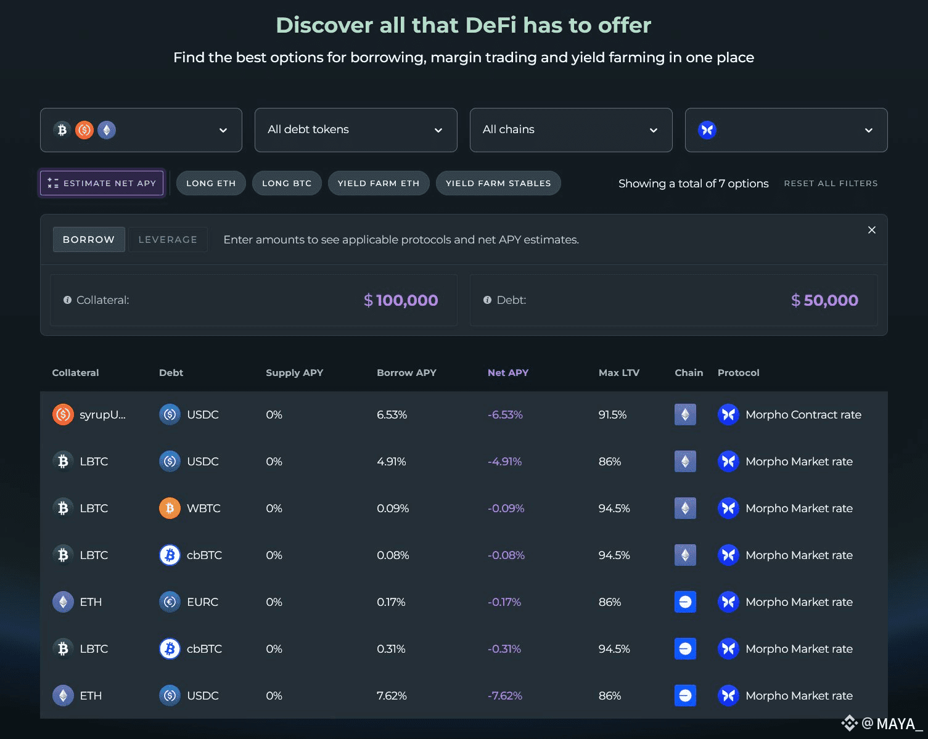Image resolution: width=928 pixels, height=739 pixels.
Task: Select the Borrow tab
Action: pos(89,240)
